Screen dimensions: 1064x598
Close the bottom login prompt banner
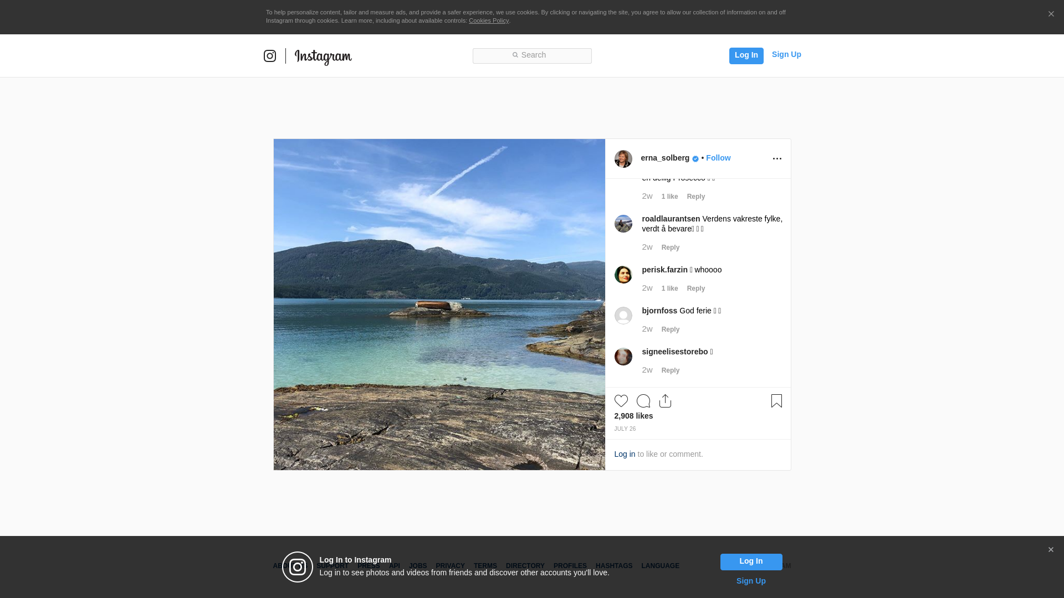(1051, 550)
